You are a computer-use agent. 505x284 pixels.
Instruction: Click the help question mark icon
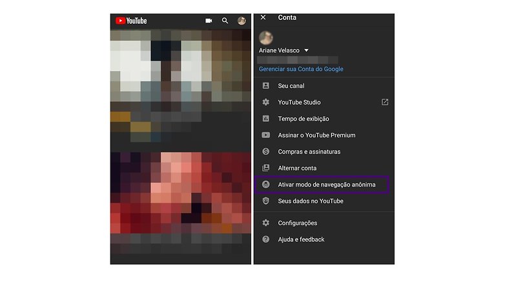point(265,239)
